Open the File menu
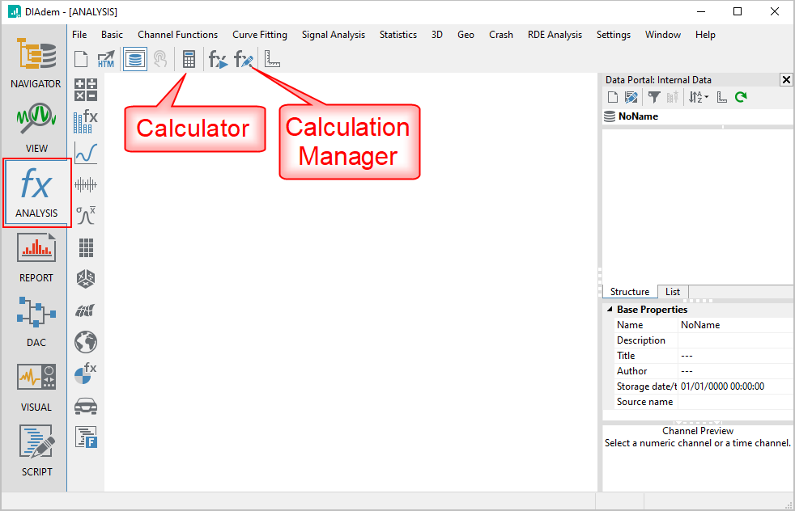 [79, 35]
